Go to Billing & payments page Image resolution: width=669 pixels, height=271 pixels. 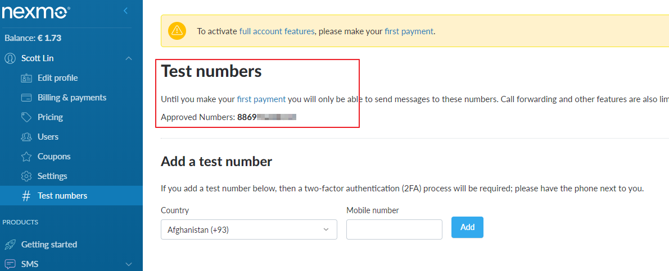pyautogui.click(x=71, y=98)
